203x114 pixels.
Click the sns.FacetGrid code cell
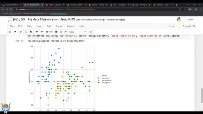click(x=109, y=36)
